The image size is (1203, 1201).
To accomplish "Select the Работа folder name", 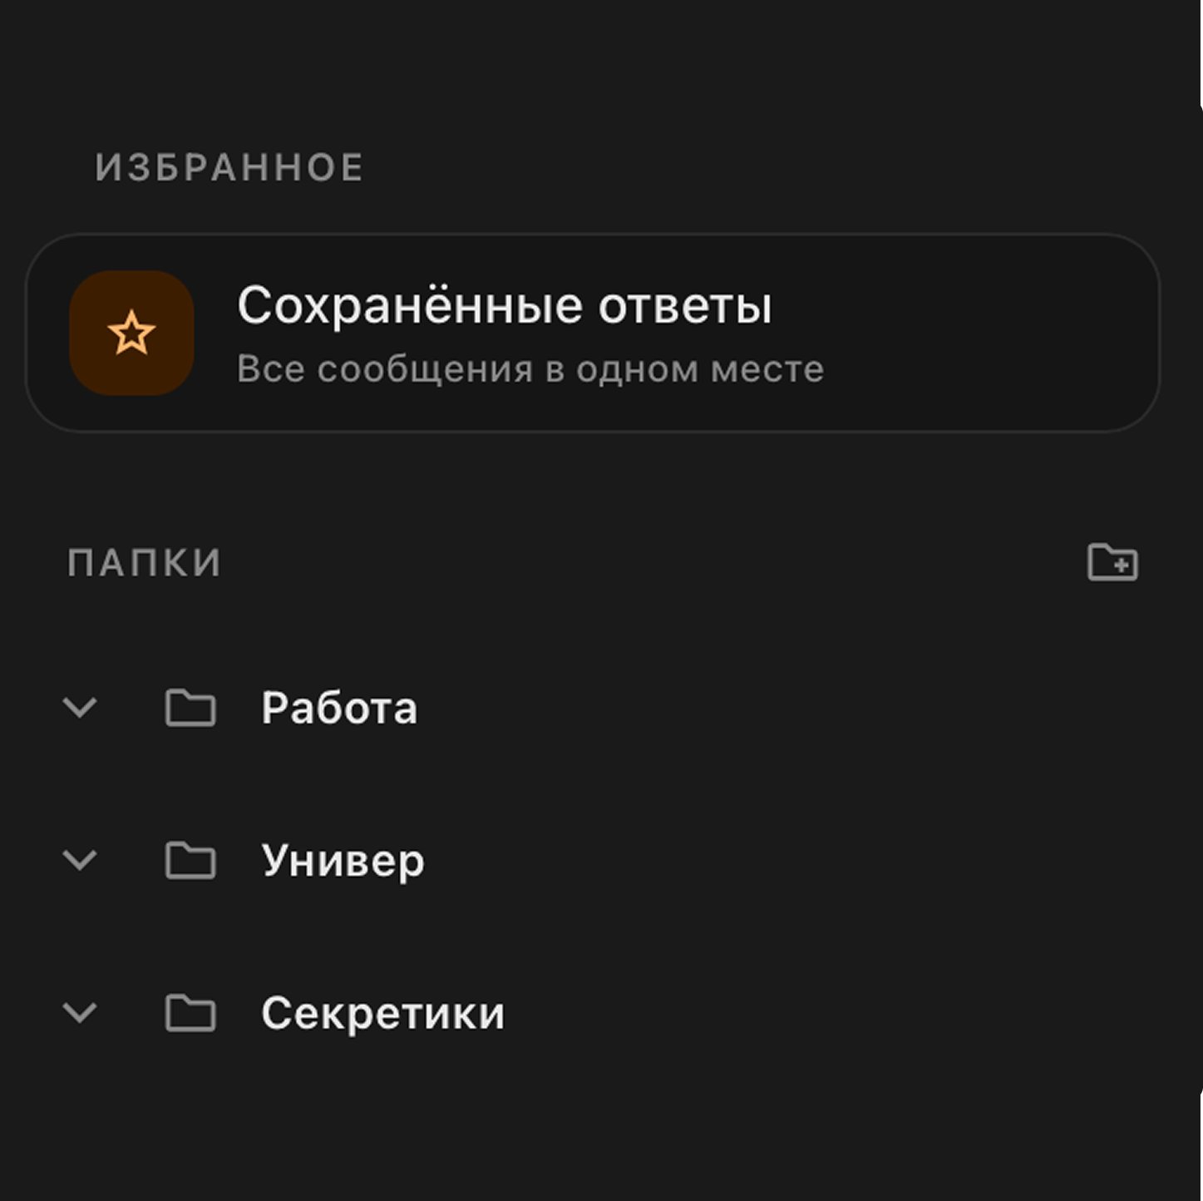I will [x=341, y=709].
